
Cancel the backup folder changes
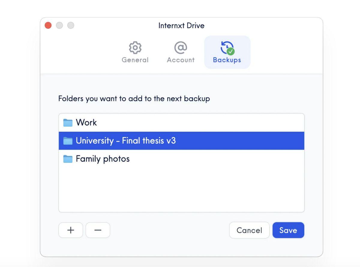(x=249, y=230)
